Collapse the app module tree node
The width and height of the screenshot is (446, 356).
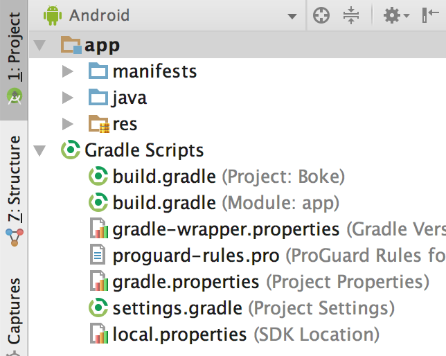click(x=39, y=46)
